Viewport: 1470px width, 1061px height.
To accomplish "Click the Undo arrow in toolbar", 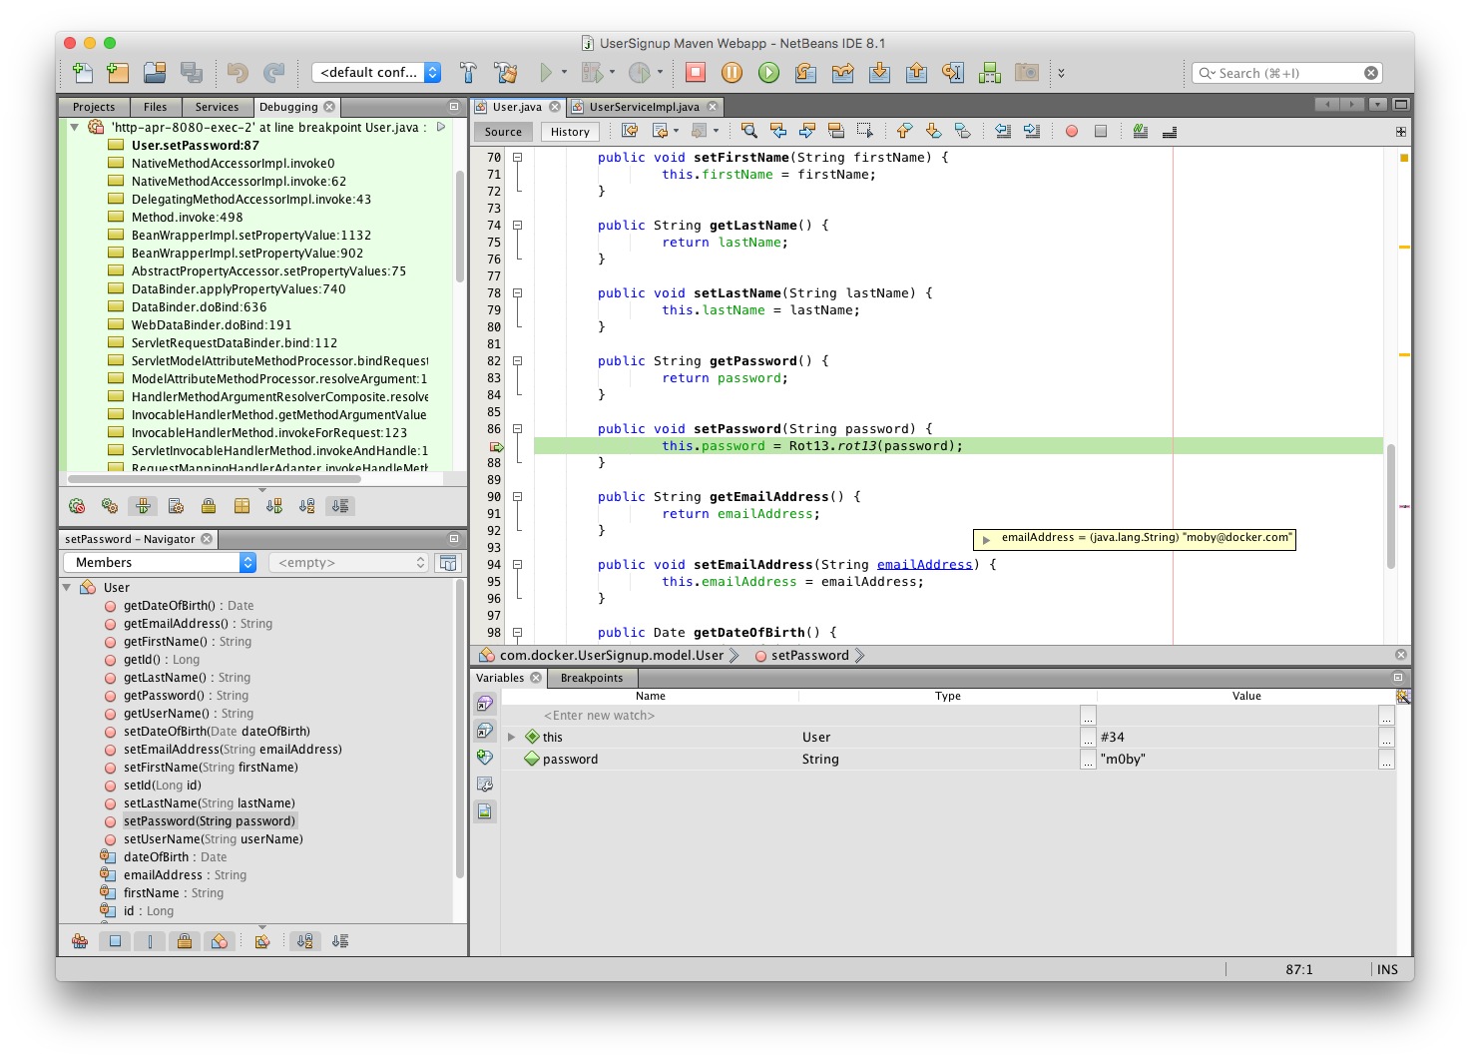I will pyautogui.click(x=238, y=72).
